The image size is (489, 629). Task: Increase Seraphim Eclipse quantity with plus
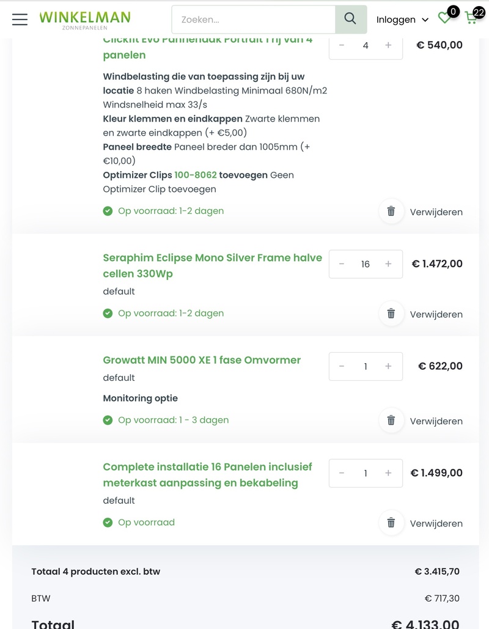(388, 264)
